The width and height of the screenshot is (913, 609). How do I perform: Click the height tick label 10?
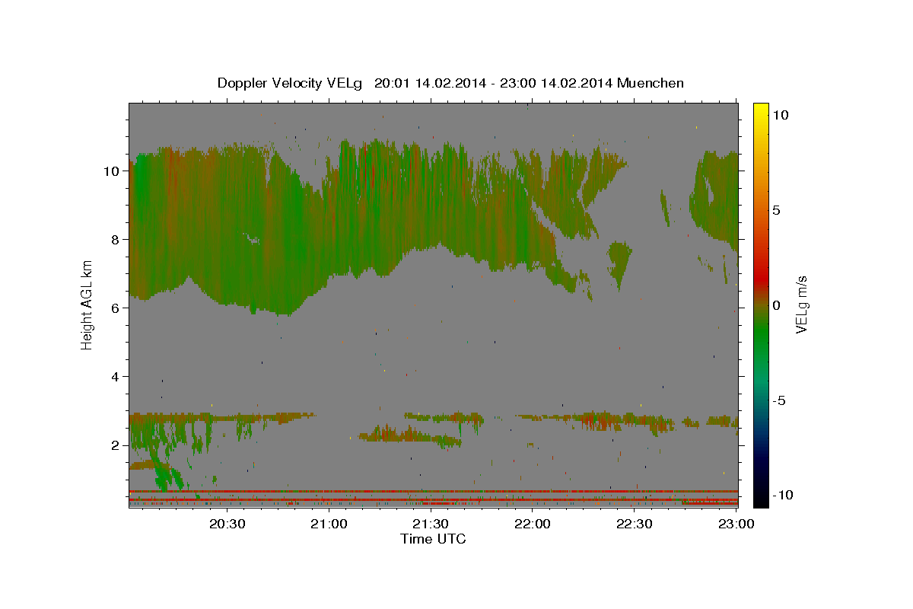(113, 171)
